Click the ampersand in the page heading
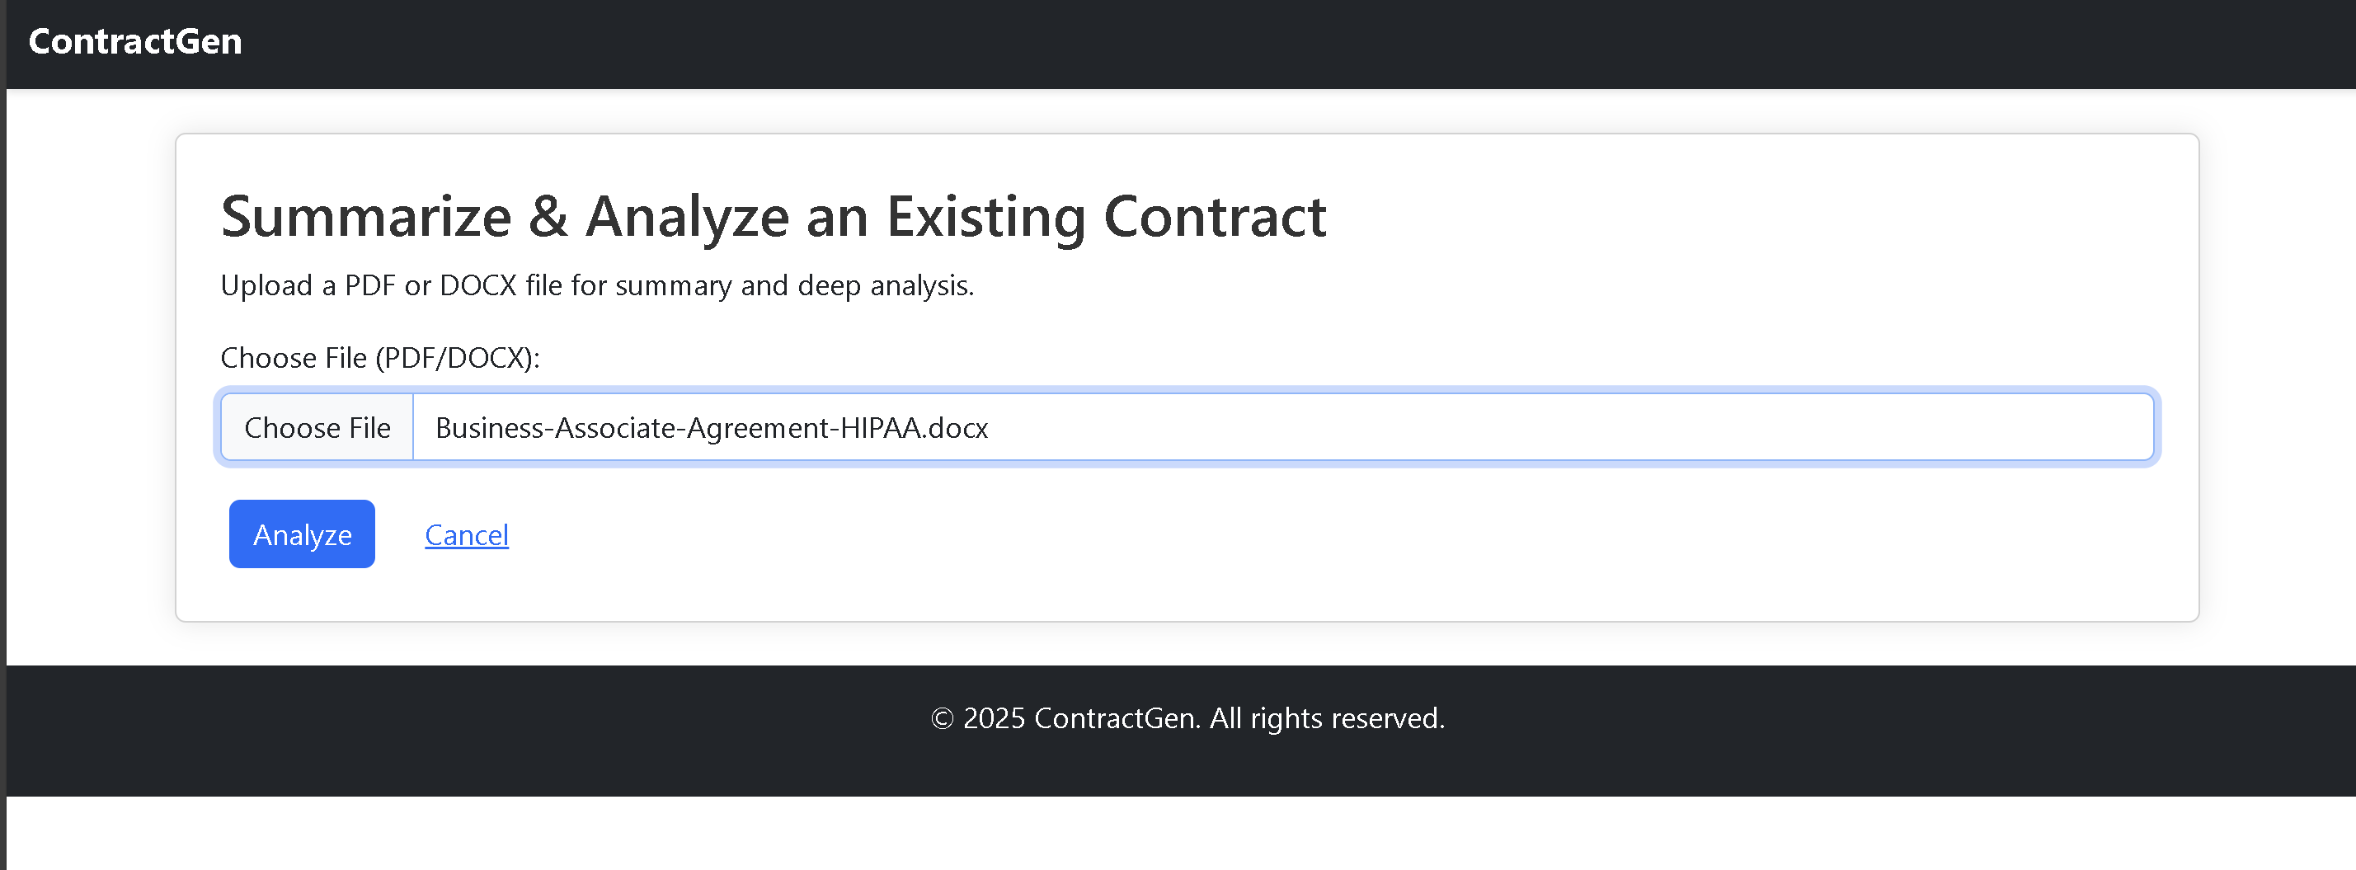 548,218
